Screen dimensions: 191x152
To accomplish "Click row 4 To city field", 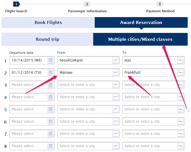I will tap(153, 97).
